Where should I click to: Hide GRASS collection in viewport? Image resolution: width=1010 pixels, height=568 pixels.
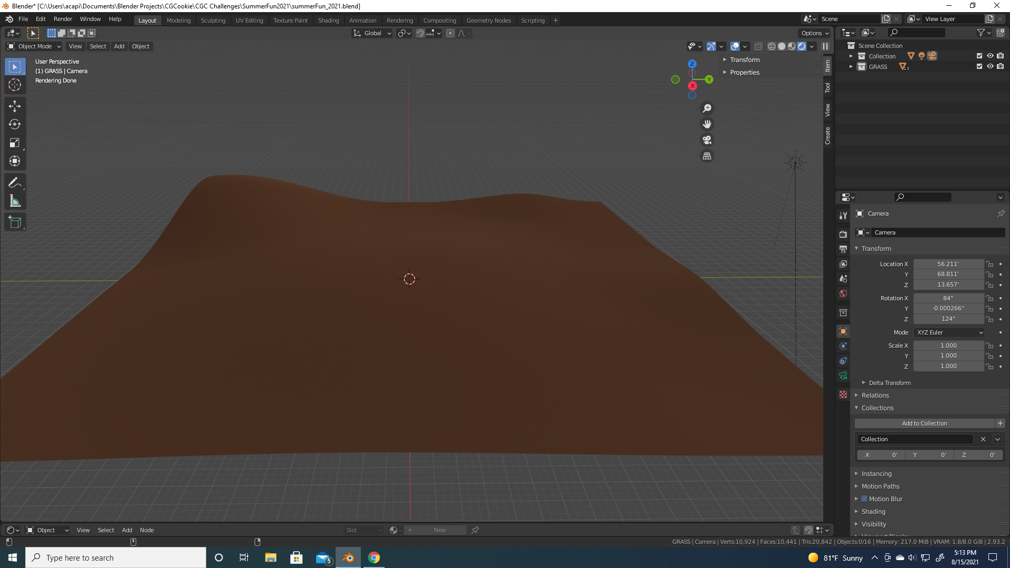990,67
